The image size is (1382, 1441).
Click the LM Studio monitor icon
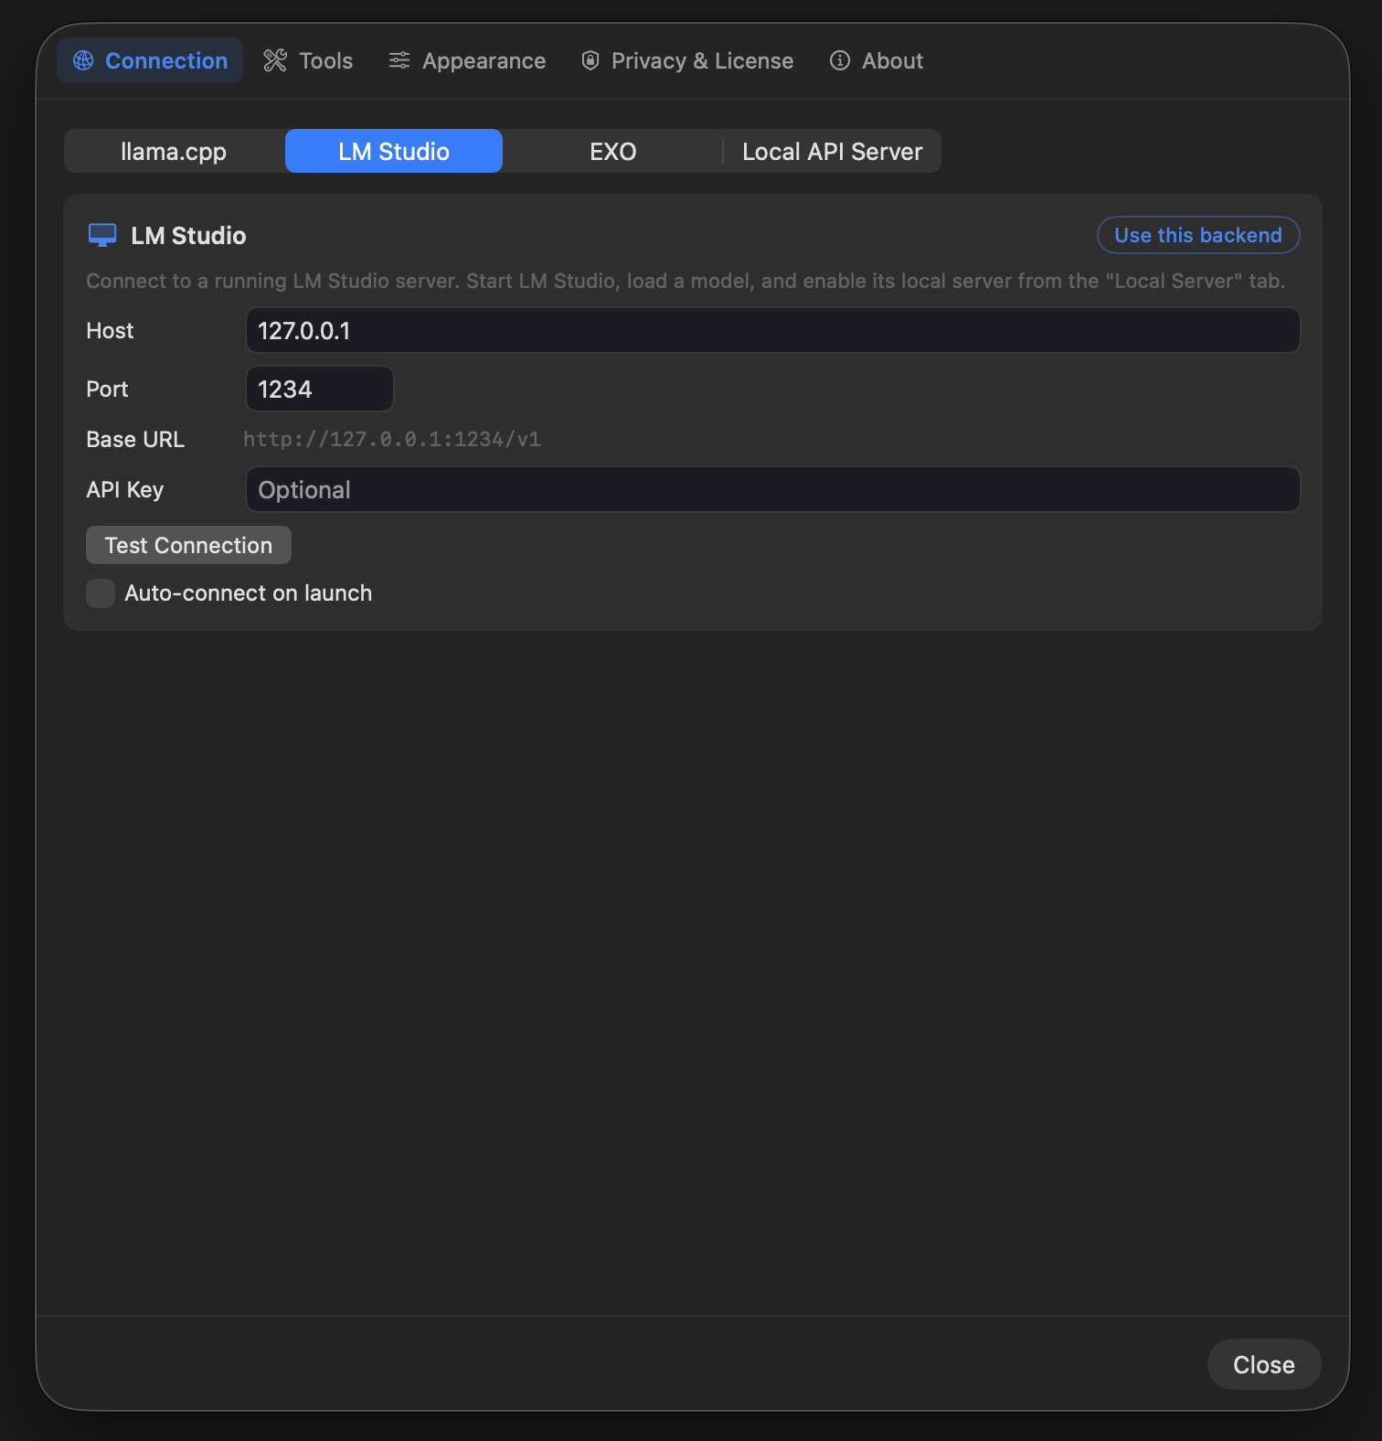point(102,235)
